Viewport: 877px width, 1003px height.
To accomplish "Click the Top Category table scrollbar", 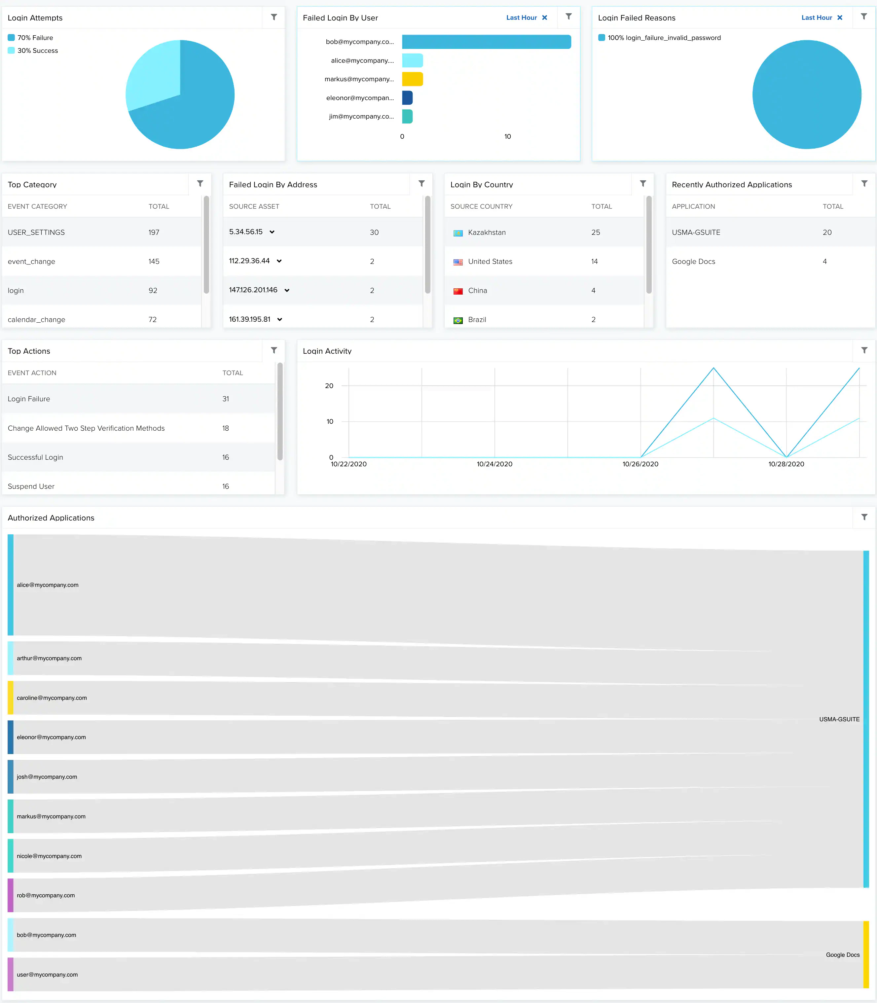I will pyautogui.click(x=206, y=245).
